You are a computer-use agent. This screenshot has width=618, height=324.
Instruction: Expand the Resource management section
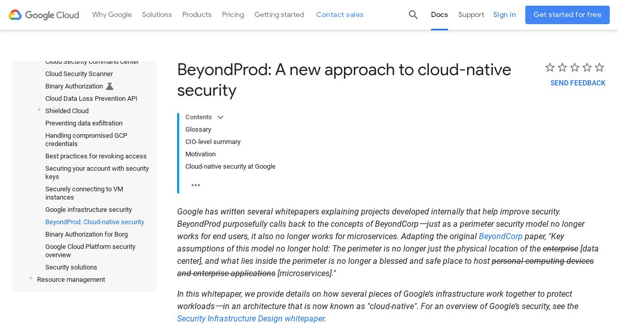tap(31, 279)
